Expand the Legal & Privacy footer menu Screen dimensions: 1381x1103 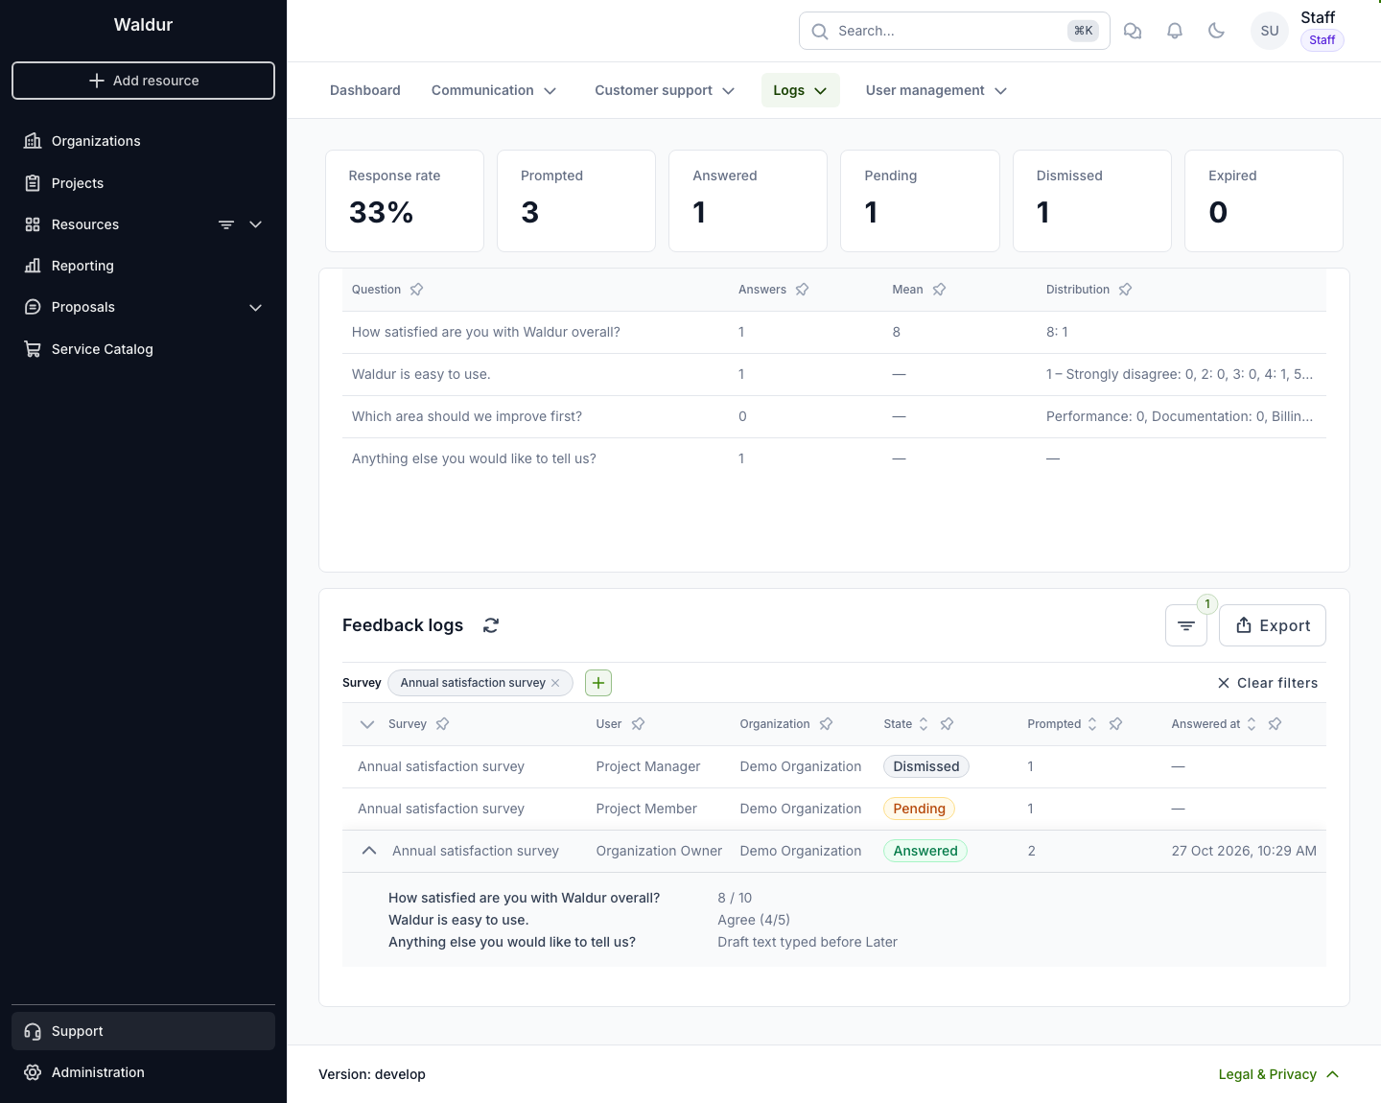point(1278,1074)
